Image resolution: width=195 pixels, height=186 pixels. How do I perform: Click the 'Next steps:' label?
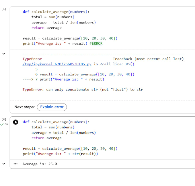click(x=24, y=107)
